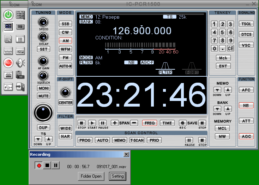Open the USB connection icon
This screenshot has height=185, width=259.
(x=8, y=87)
